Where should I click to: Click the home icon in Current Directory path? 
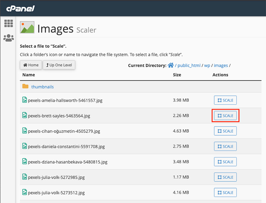(171, 65)
